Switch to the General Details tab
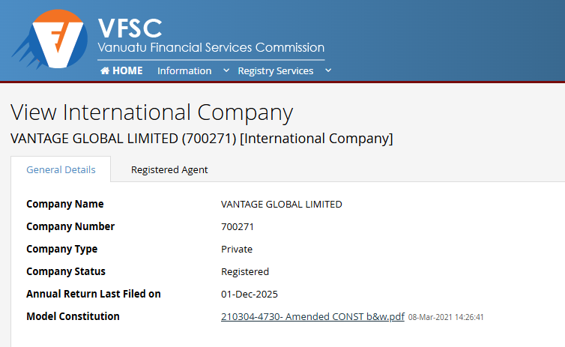 pos(61,169)
